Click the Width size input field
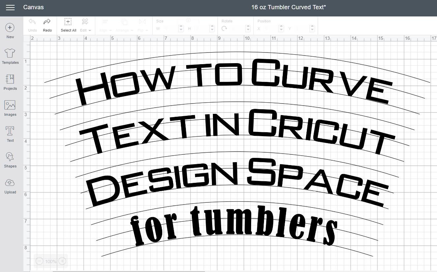 point(169,29)
